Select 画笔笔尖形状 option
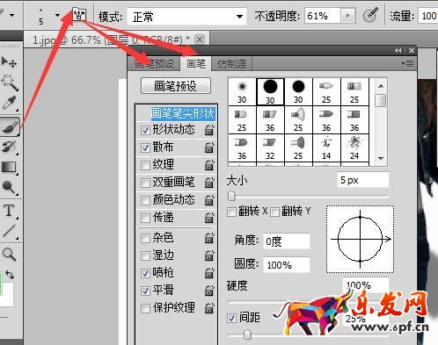The width and height of the screenshot is (438, 345). coord(183,113)
